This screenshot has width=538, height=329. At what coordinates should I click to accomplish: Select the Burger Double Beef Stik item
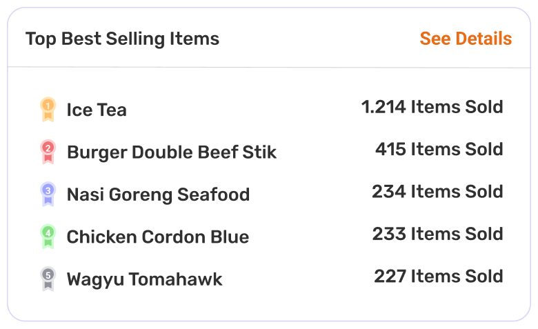171,152
